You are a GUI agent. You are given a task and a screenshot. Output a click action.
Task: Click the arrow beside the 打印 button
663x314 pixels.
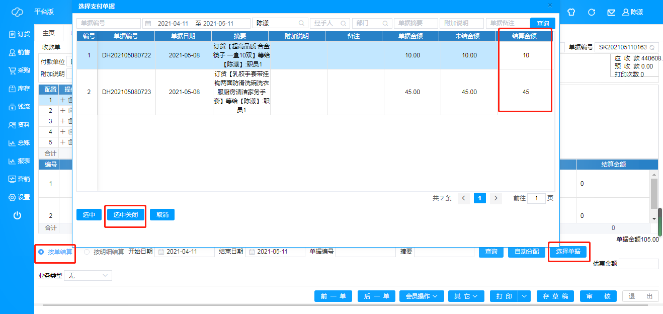[x=525, y=296]
